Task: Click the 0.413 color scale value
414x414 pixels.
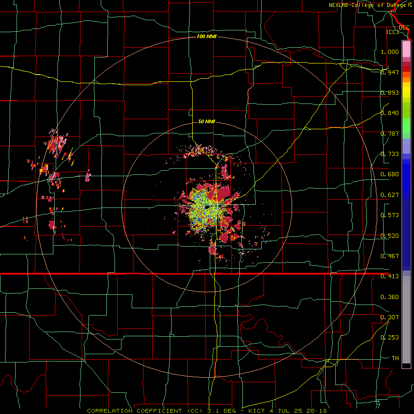Action: point(390,276)
